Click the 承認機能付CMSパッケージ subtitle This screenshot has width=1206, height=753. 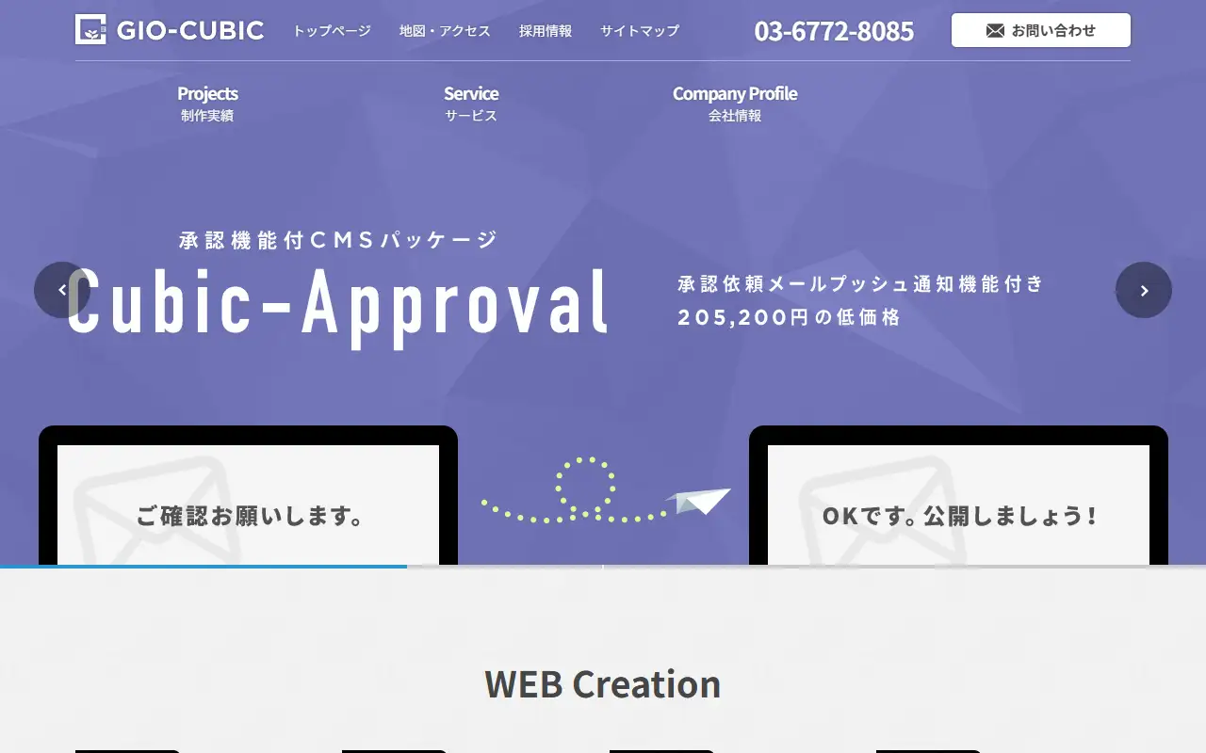338,240
